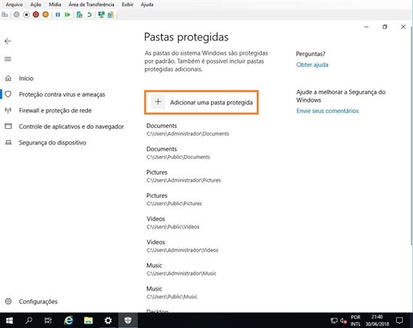The height and width of the screenshot is (328, 413).
Task: Open the volume tray icon
Action: (343, 321)
